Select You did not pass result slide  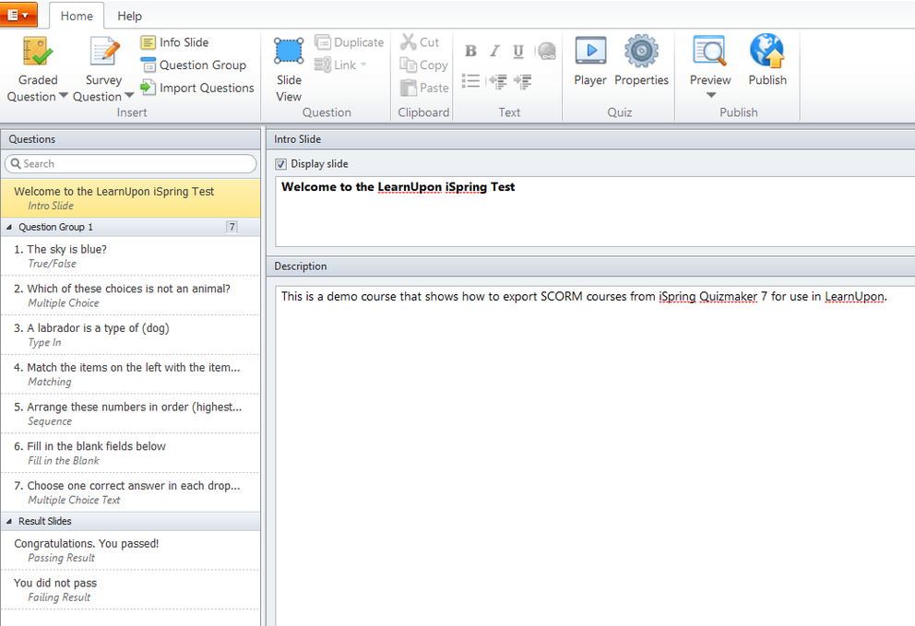[x=130, y=589]
